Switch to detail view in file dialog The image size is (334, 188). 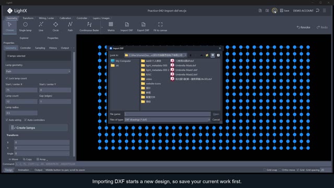click(218, 55)
